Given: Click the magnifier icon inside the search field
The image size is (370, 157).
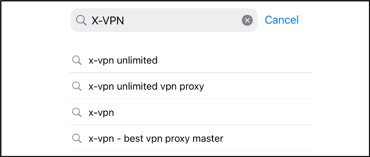Looking at the screenshot, I should 81,20.
